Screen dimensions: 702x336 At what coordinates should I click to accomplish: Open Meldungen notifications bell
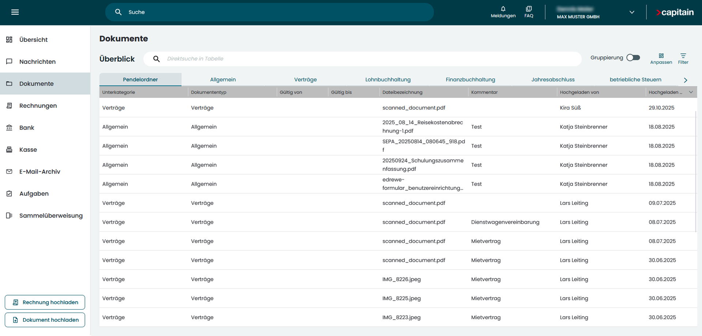point(503,12)
